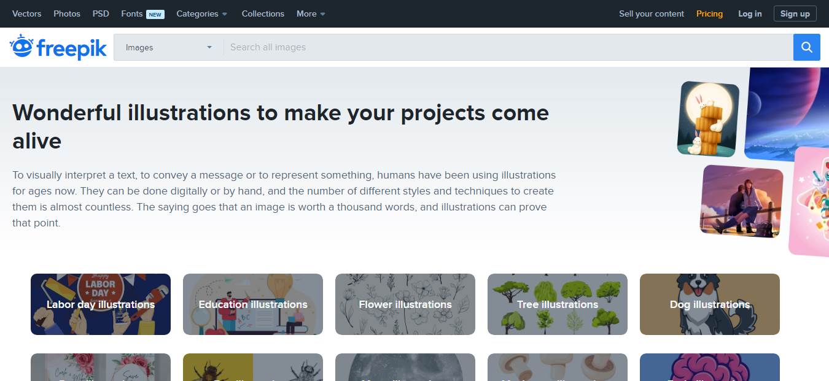
Task: Choose the Tree illustrations tile
Action: pyautogui.click(x=558, y=304)
